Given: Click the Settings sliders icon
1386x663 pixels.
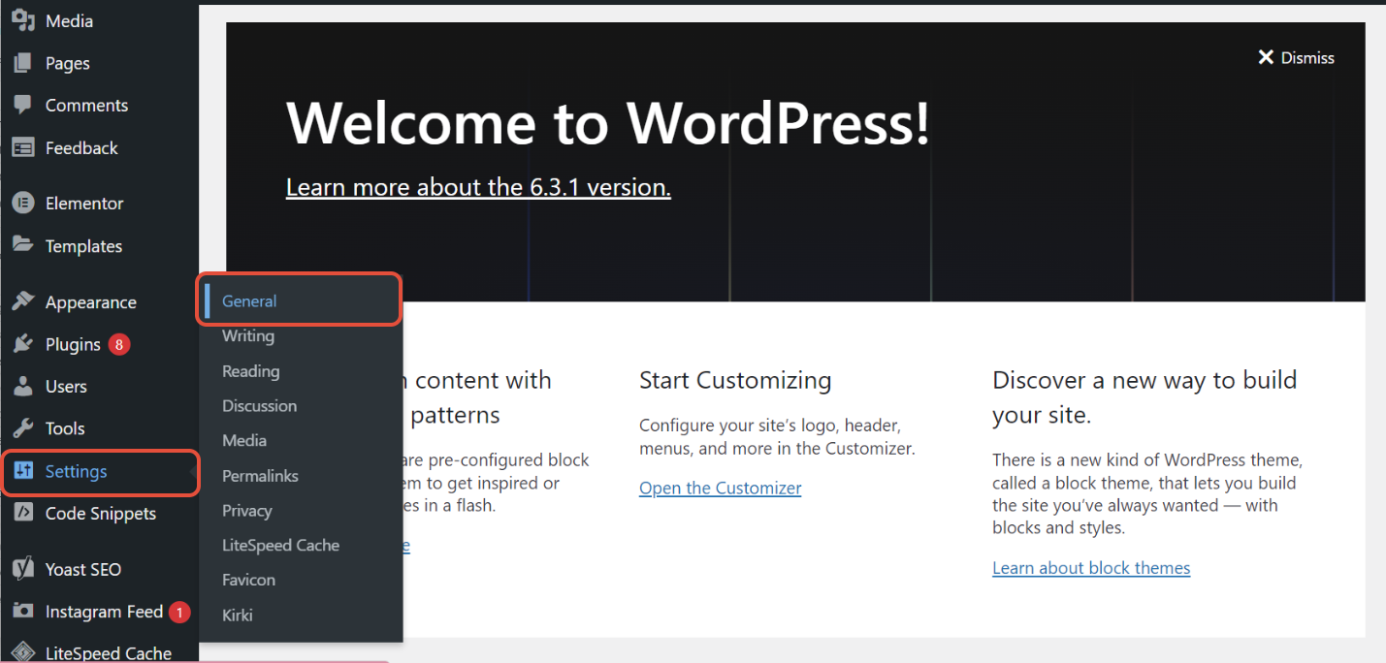Looking at the screenshot, I should 23,471.
